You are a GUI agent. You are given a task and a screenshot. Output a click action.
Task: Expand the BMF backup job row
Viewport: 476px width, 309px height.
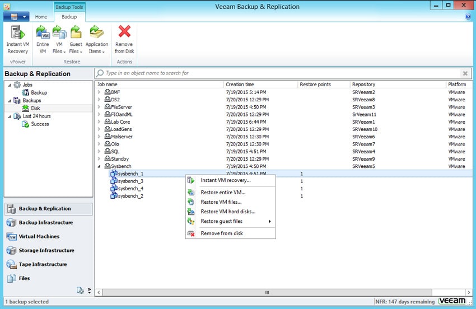[99, 92]
